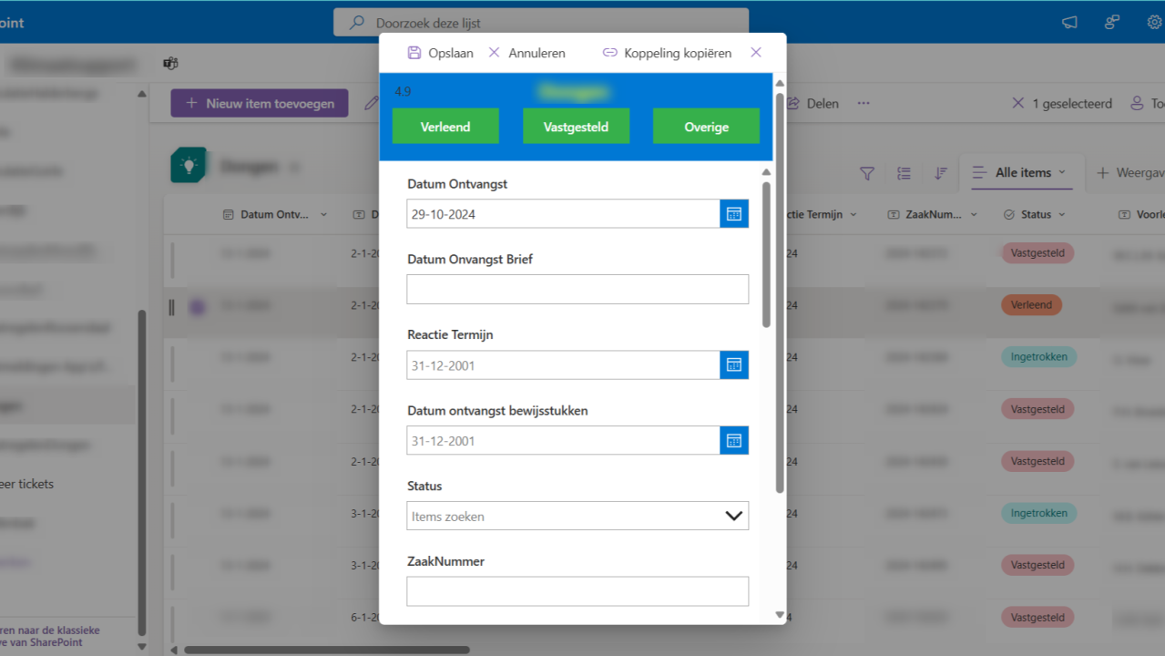Click the Delen share command

(x=813, y=103)
